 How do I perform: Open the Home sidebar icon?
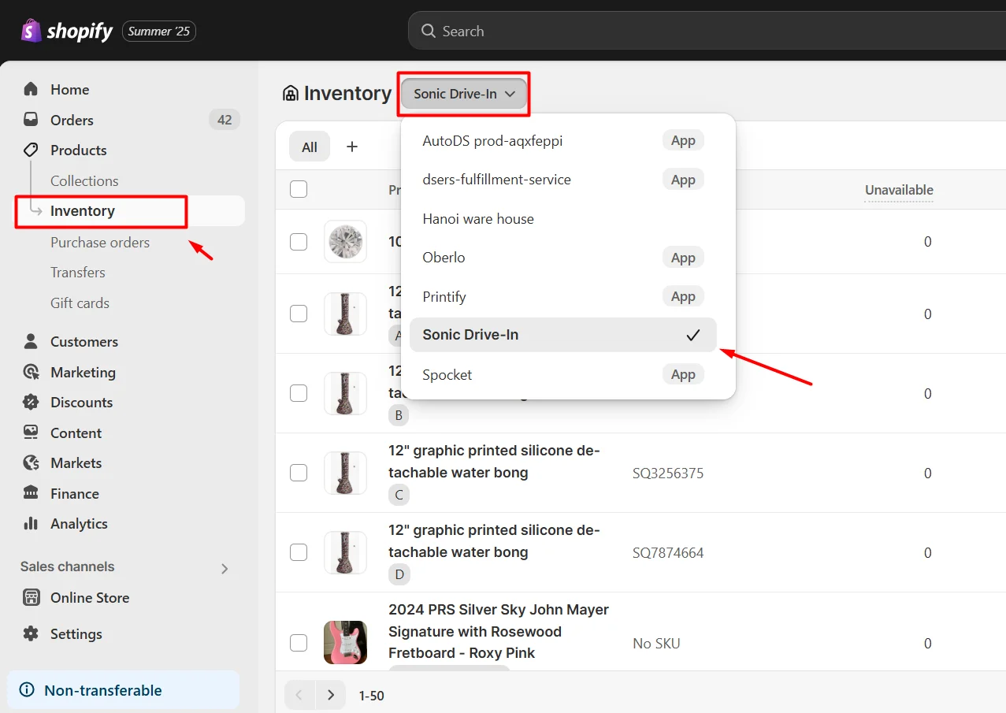pos(31,89)
